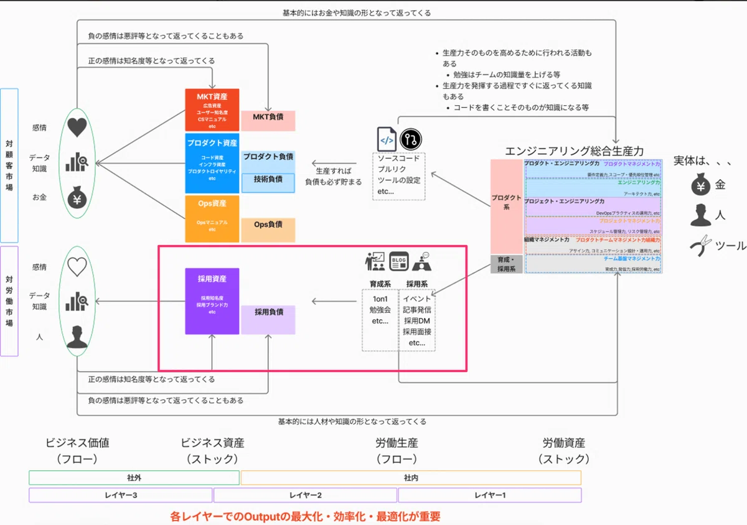Select the red MKT資産 box
Screen dimensions: 747x525
coord(212,109)
